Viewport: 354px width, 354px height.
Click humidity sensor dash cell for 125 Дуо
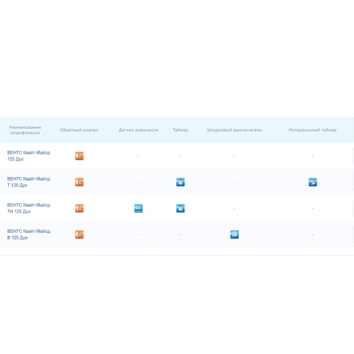pyautogui.click(x=139, y=156)
